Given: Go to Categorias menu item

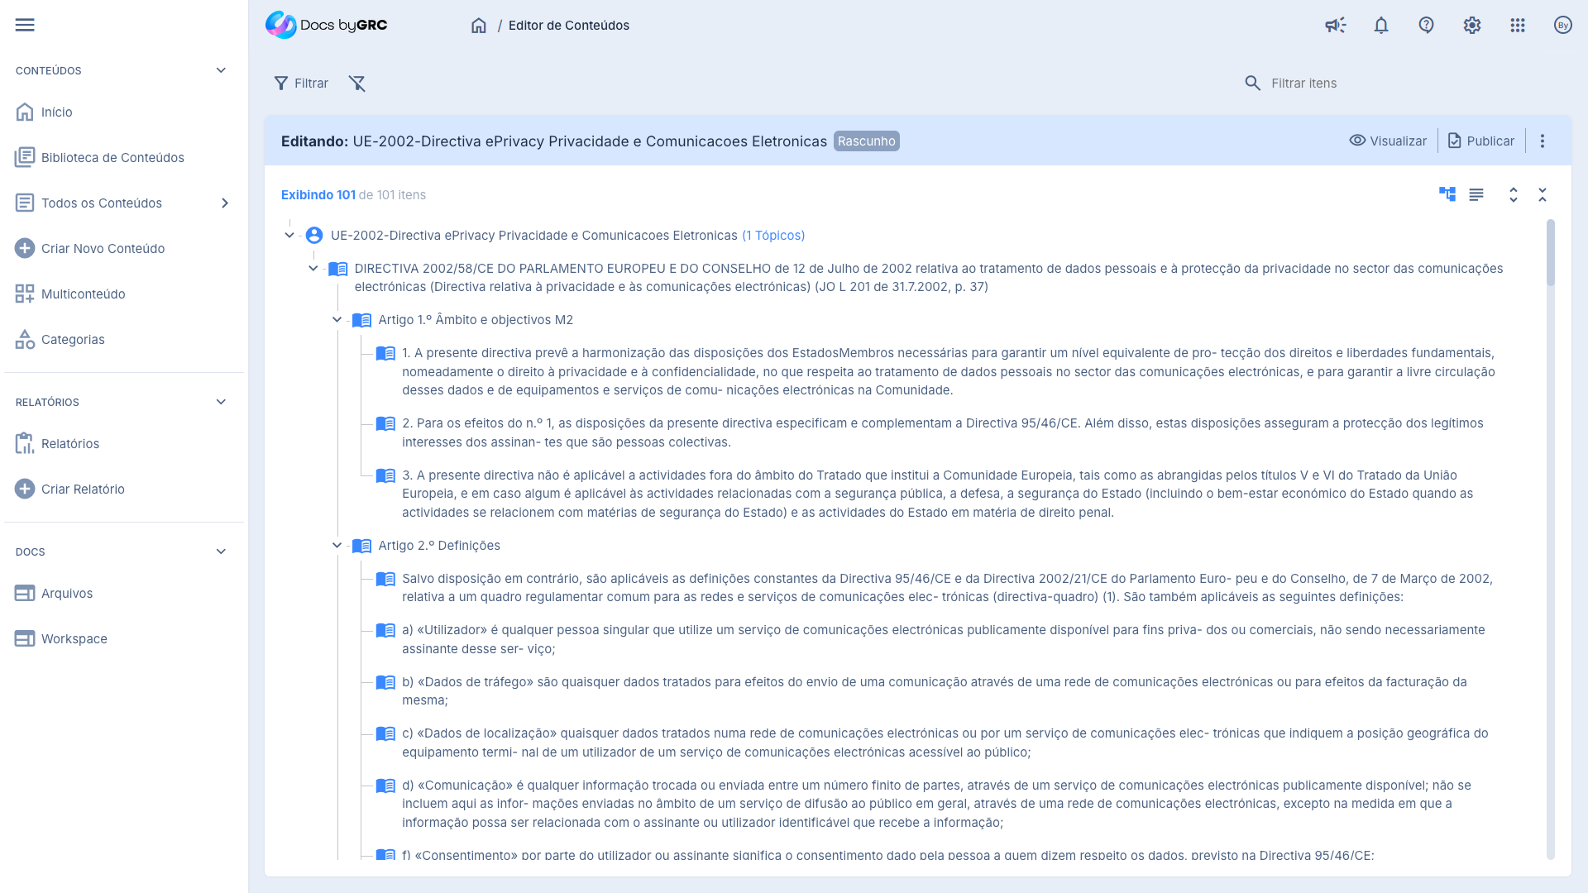Looking at the screenshot, I should 73,340.
